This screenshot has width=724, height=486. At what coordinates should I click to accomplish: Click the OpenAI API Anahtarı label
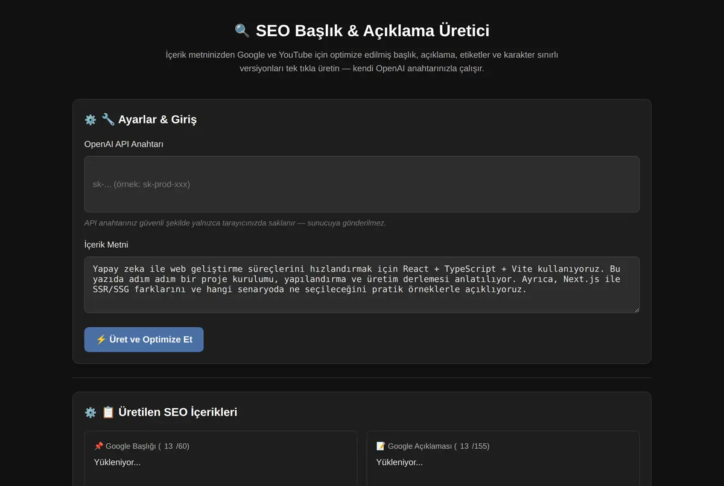click(x=124, y=144)
